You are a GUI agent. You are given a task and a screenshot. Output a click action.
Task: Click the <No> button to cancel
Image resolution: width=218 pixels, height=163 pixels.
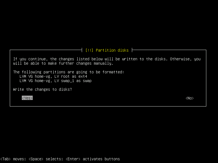[x=189, y=98]
